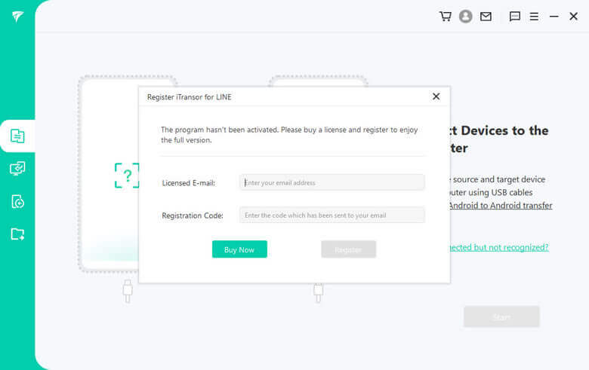Click the Buy Now button
The width and height of the screenshot is (589, 370).
point(239,249)
